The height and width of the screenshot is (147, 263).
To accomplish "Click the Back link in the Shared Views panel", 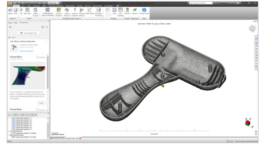I will tap(12, 37).
